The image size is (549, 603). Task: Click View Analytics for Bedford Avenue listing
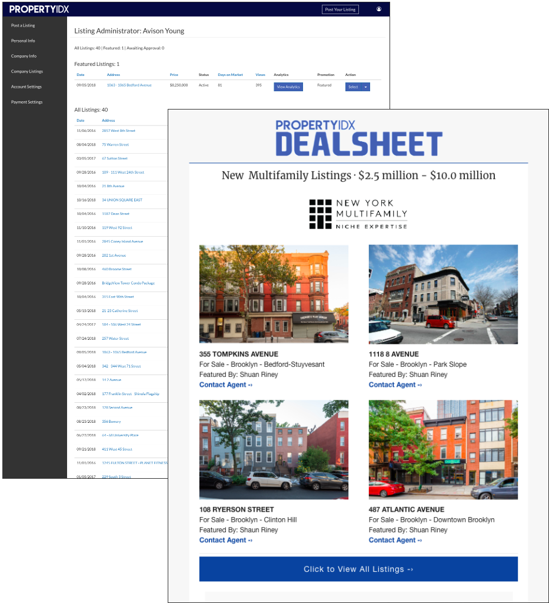pyautogui.click(x=288, y=87)
